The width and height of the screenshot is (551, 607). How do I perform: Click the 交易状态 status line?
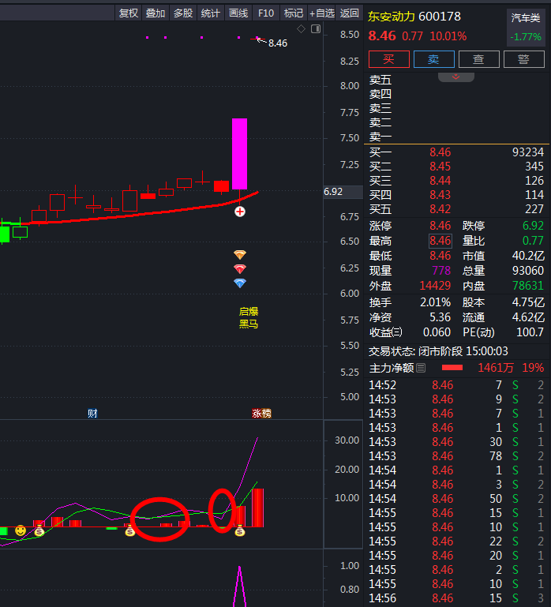click(438, 351)
